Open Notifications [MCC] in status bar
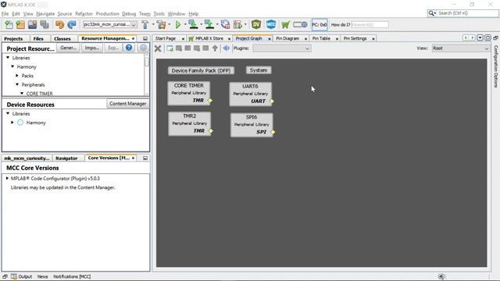Screen dimensions: 500x281 [x=72, y=276]
